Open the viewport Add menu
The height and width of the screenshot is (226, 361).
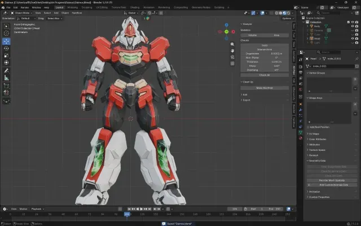coord(56,13)
